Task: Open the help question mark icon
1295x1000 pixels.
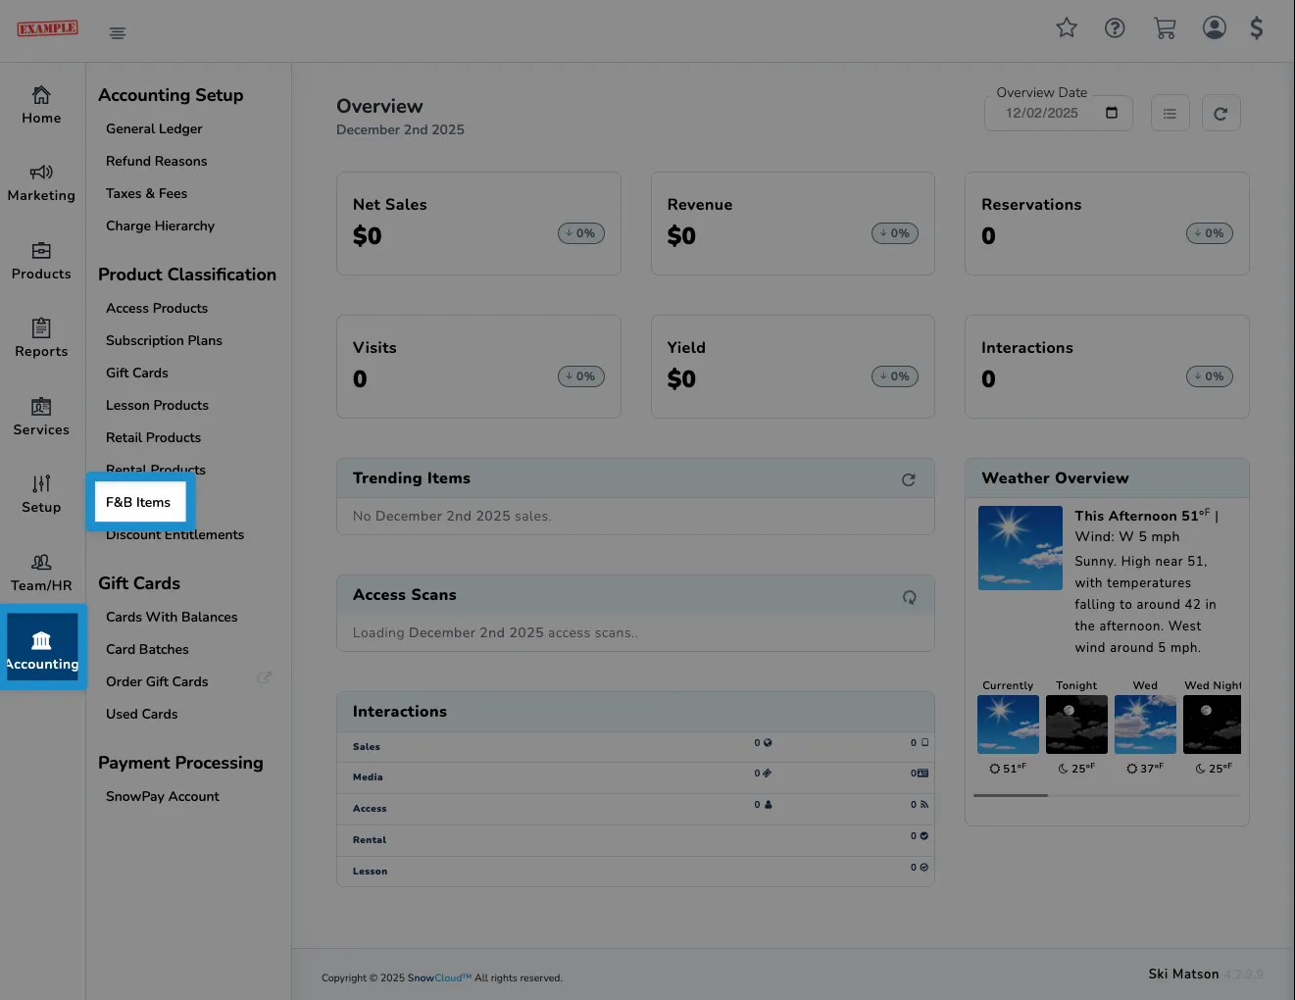Action: (x=1115, y=28)
